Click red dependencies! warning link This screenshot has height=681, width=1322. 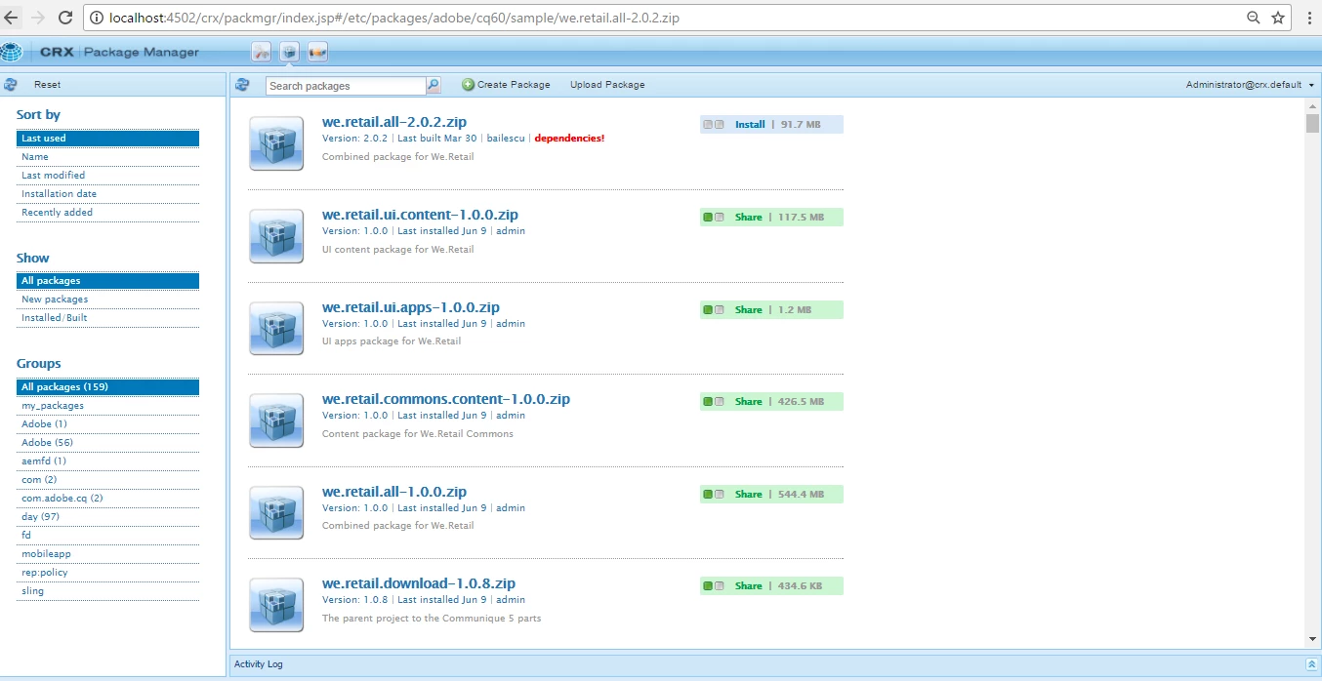(569, 139)
